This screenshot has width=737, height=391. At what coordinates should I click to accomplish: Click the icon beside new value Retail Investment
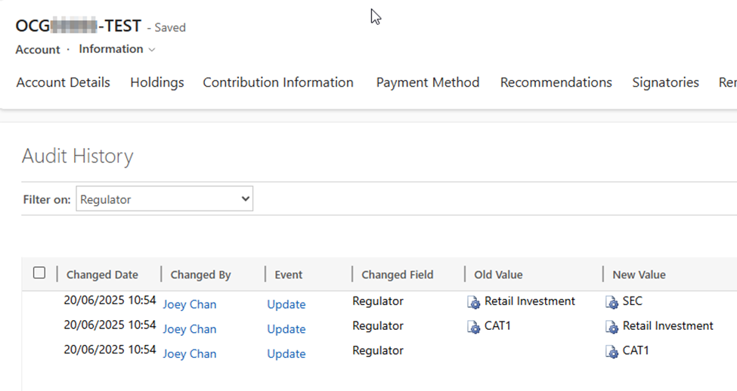(x=612, y=328)
